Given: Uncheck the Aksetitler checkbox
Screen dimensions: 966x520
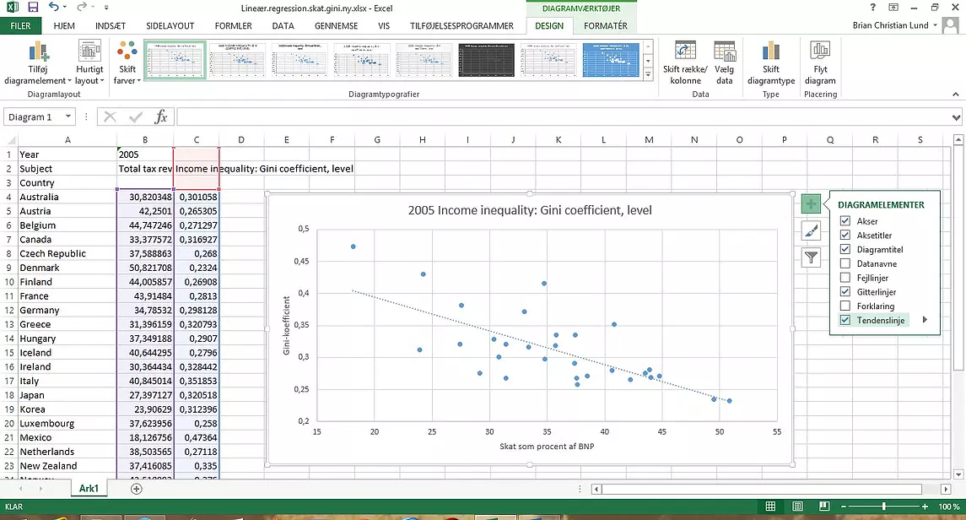Looking at the screenshot, I should click(845, 235).
